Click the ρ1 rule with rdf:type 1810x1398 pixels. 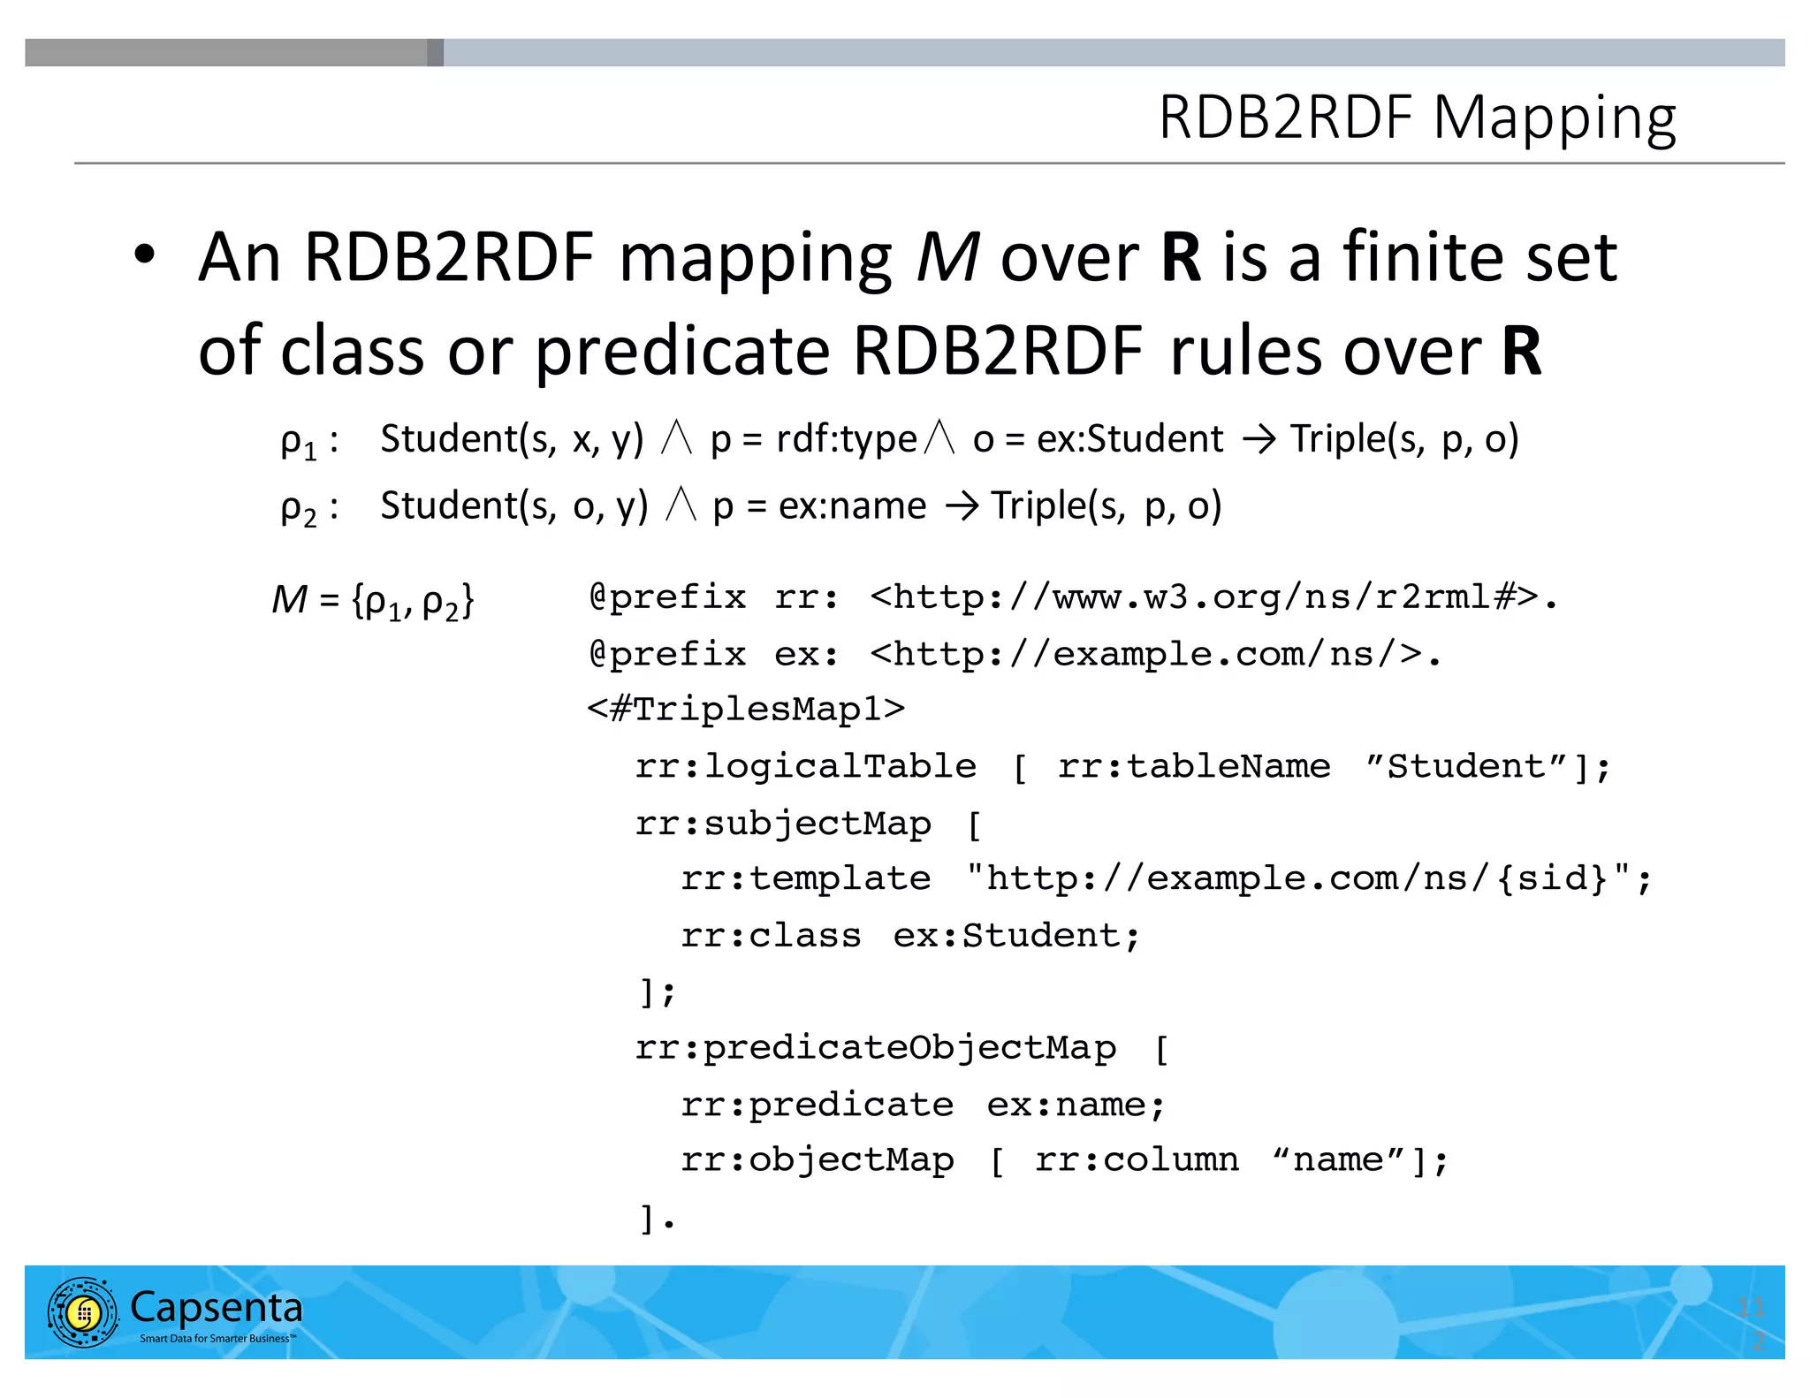(900, 439)
